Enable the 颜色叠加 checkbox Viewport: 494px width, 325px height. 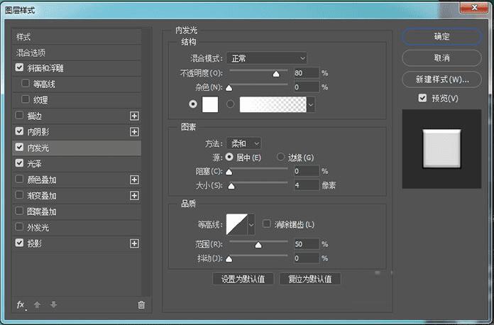coord(20,179)
